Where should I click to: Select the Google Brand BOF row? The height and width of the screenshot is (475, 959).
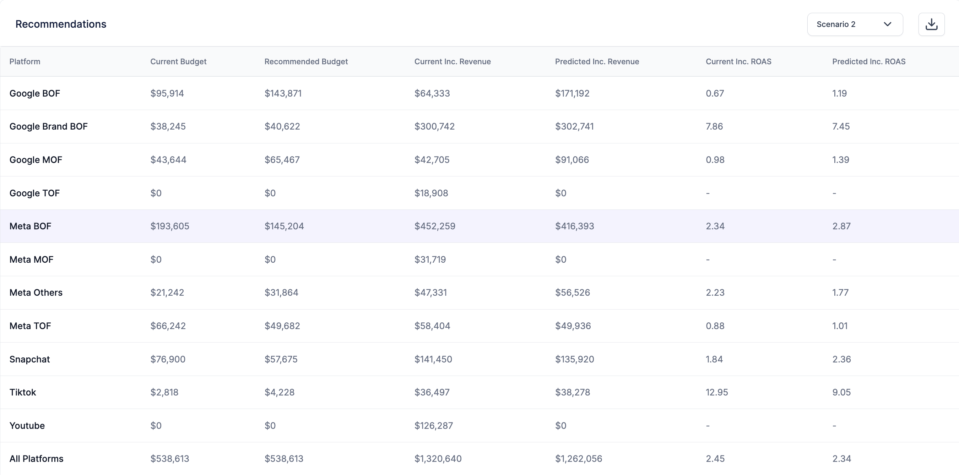pos(48,126)
